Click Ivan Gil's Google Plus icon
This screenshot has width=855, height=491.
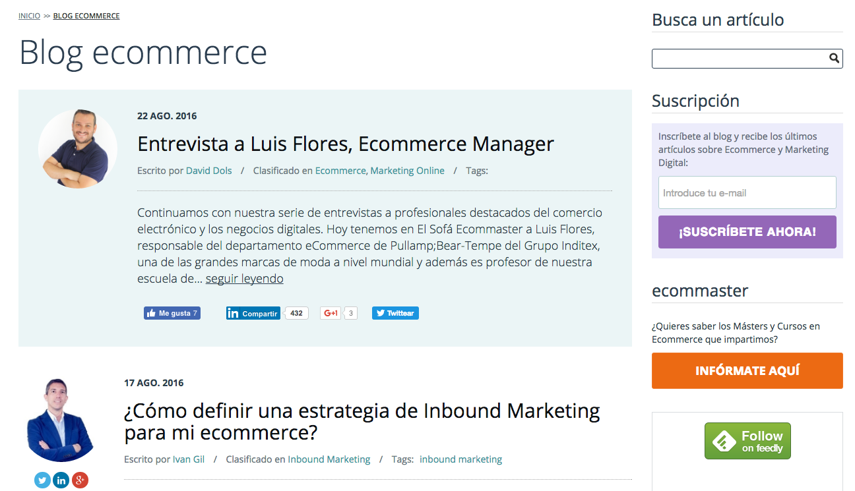click(x=80, y=480)
